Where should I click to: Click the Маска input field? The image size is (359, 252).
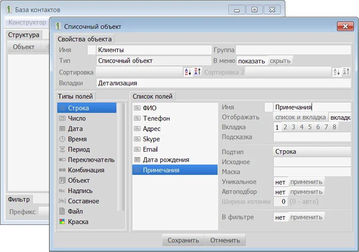coord(312,172)
